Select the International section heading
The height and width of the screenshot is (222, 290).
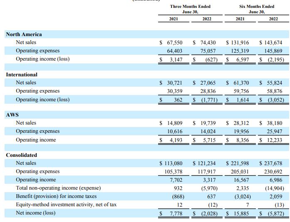pos(22,75)
